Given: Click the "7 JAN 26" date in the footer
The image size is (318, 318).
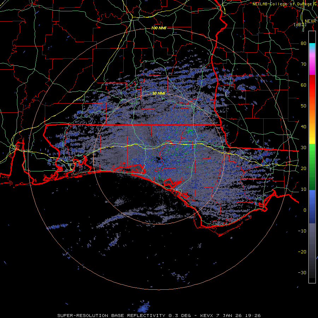Looking at the screenshot, I should pos(229,316).
